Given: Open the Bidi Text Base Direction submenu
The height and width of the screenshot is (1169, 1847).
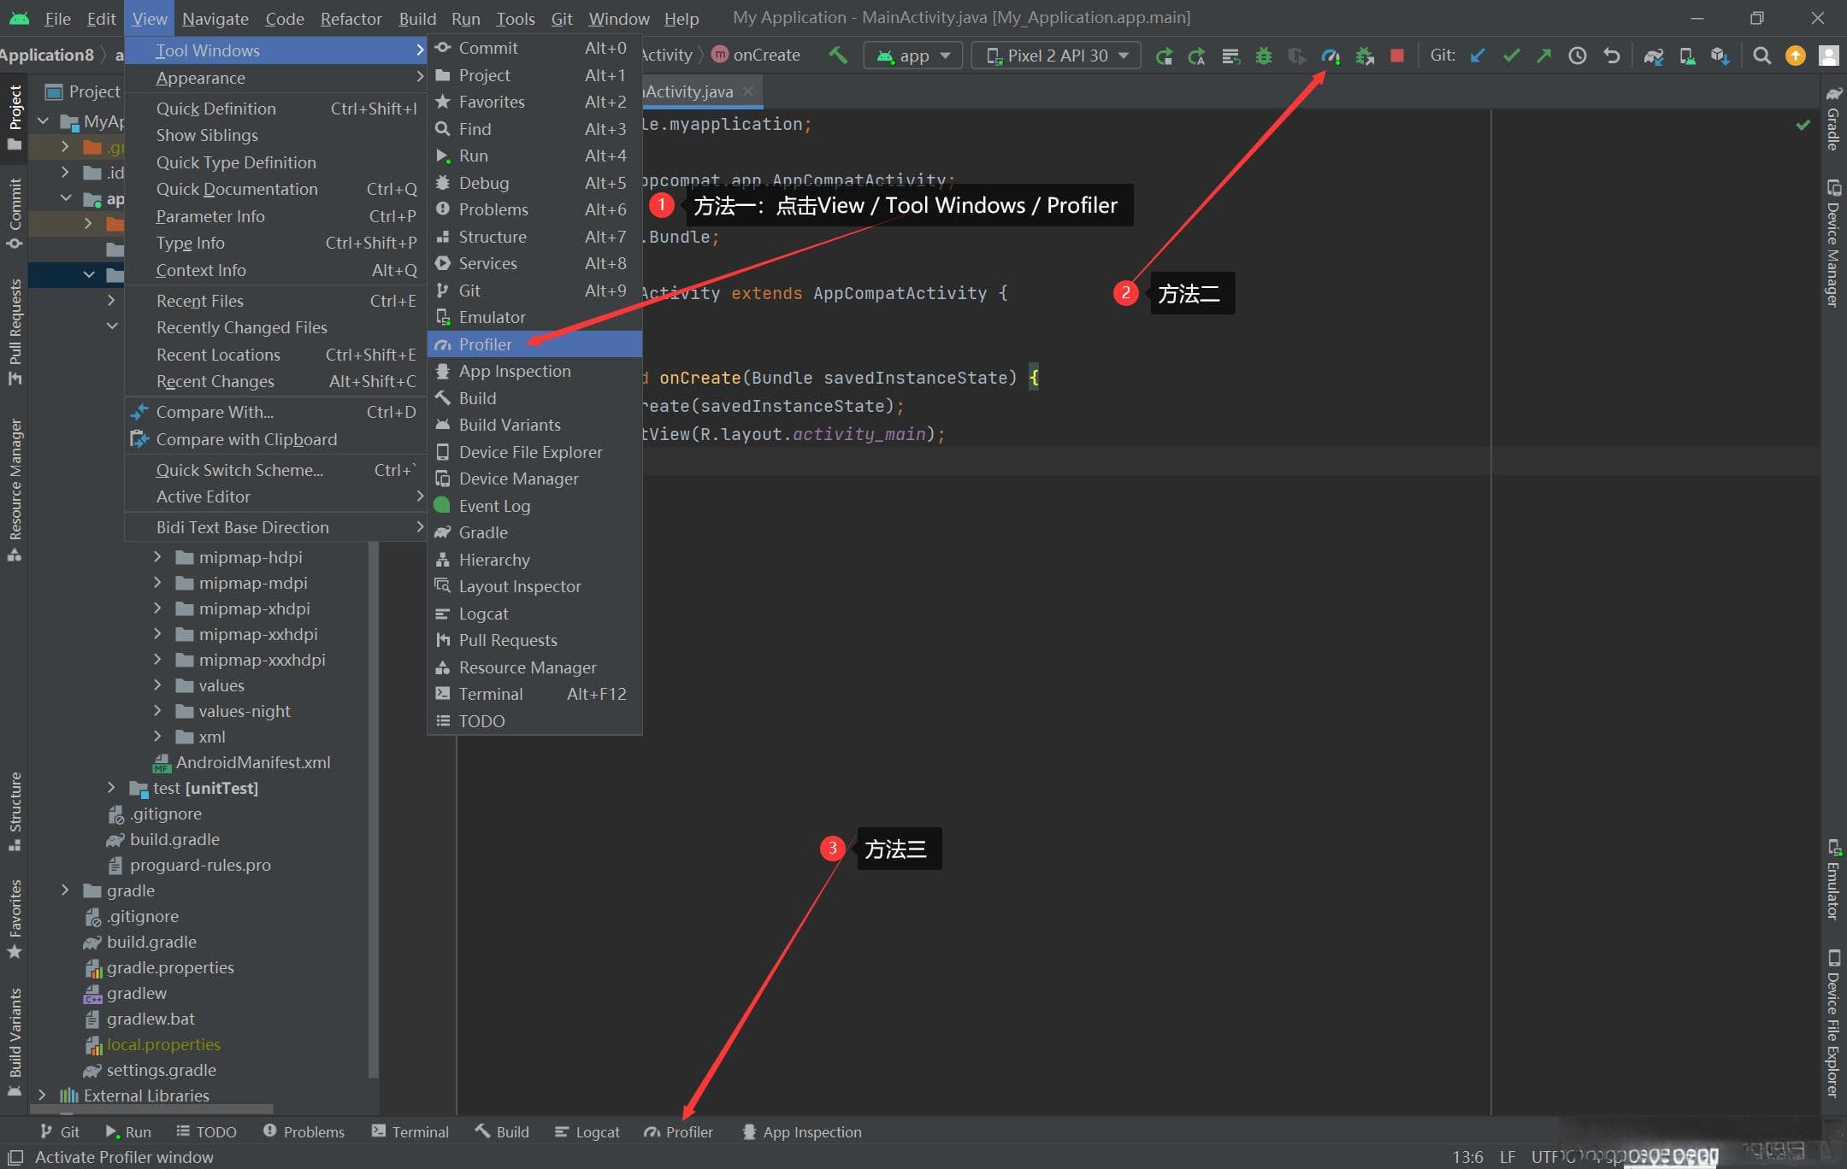Looking at the screenshot, I should point(275,527).
